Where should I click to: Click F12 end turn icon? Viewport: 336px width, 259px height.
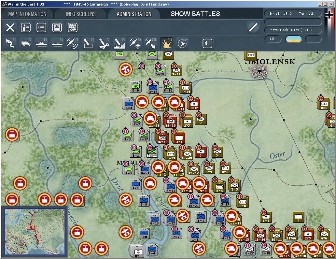click(182, 44)
